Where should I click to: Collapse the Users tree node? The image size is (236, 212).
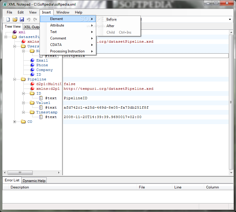[x=14, y=46]
